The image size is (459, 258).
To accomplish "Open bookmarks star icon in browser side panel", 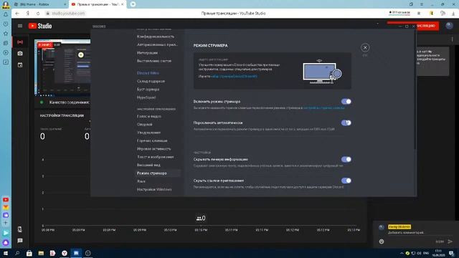I will click(x=6, y=34).
